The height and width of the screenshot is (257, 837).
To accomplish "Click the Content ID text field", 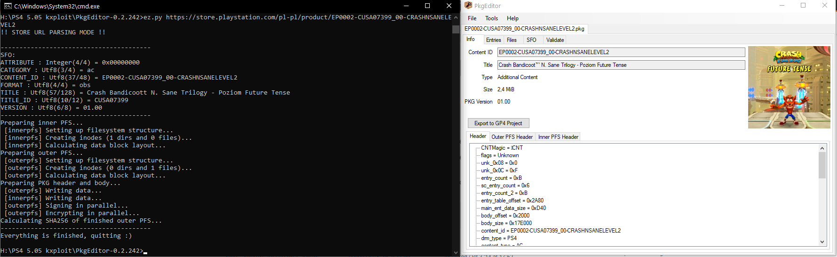I will point(621,52).
